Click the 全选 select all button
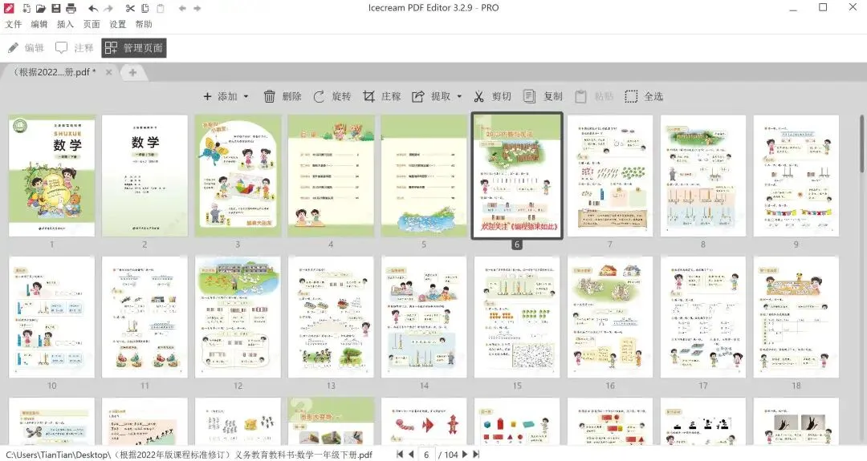Viewport: 867px width, 461px height. (644, 97)
